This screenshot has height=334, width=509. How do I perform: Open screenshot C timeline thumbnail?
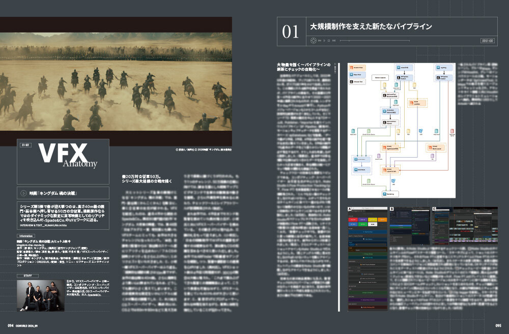coord(464,226)
